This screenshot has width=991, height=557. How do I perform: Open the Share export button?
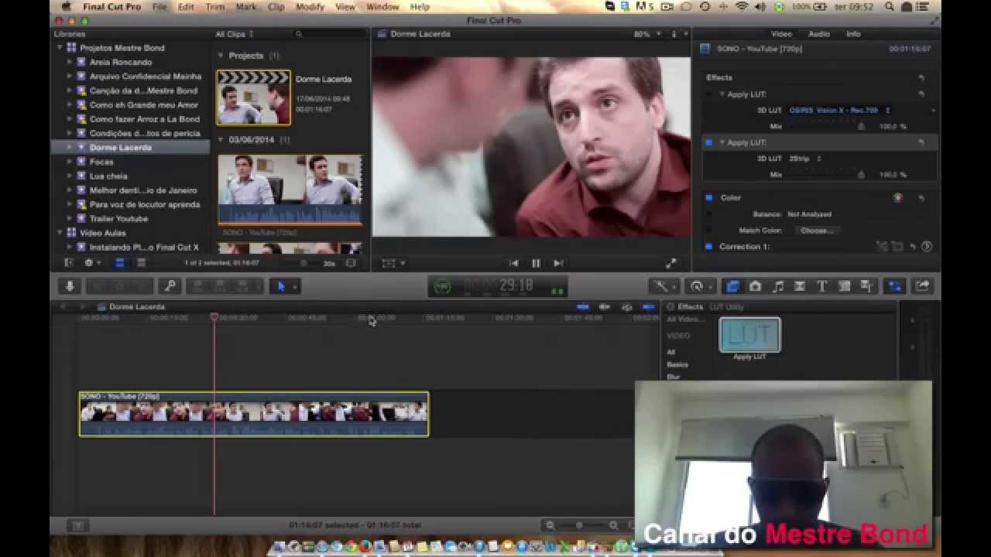[x=922, y=286]
